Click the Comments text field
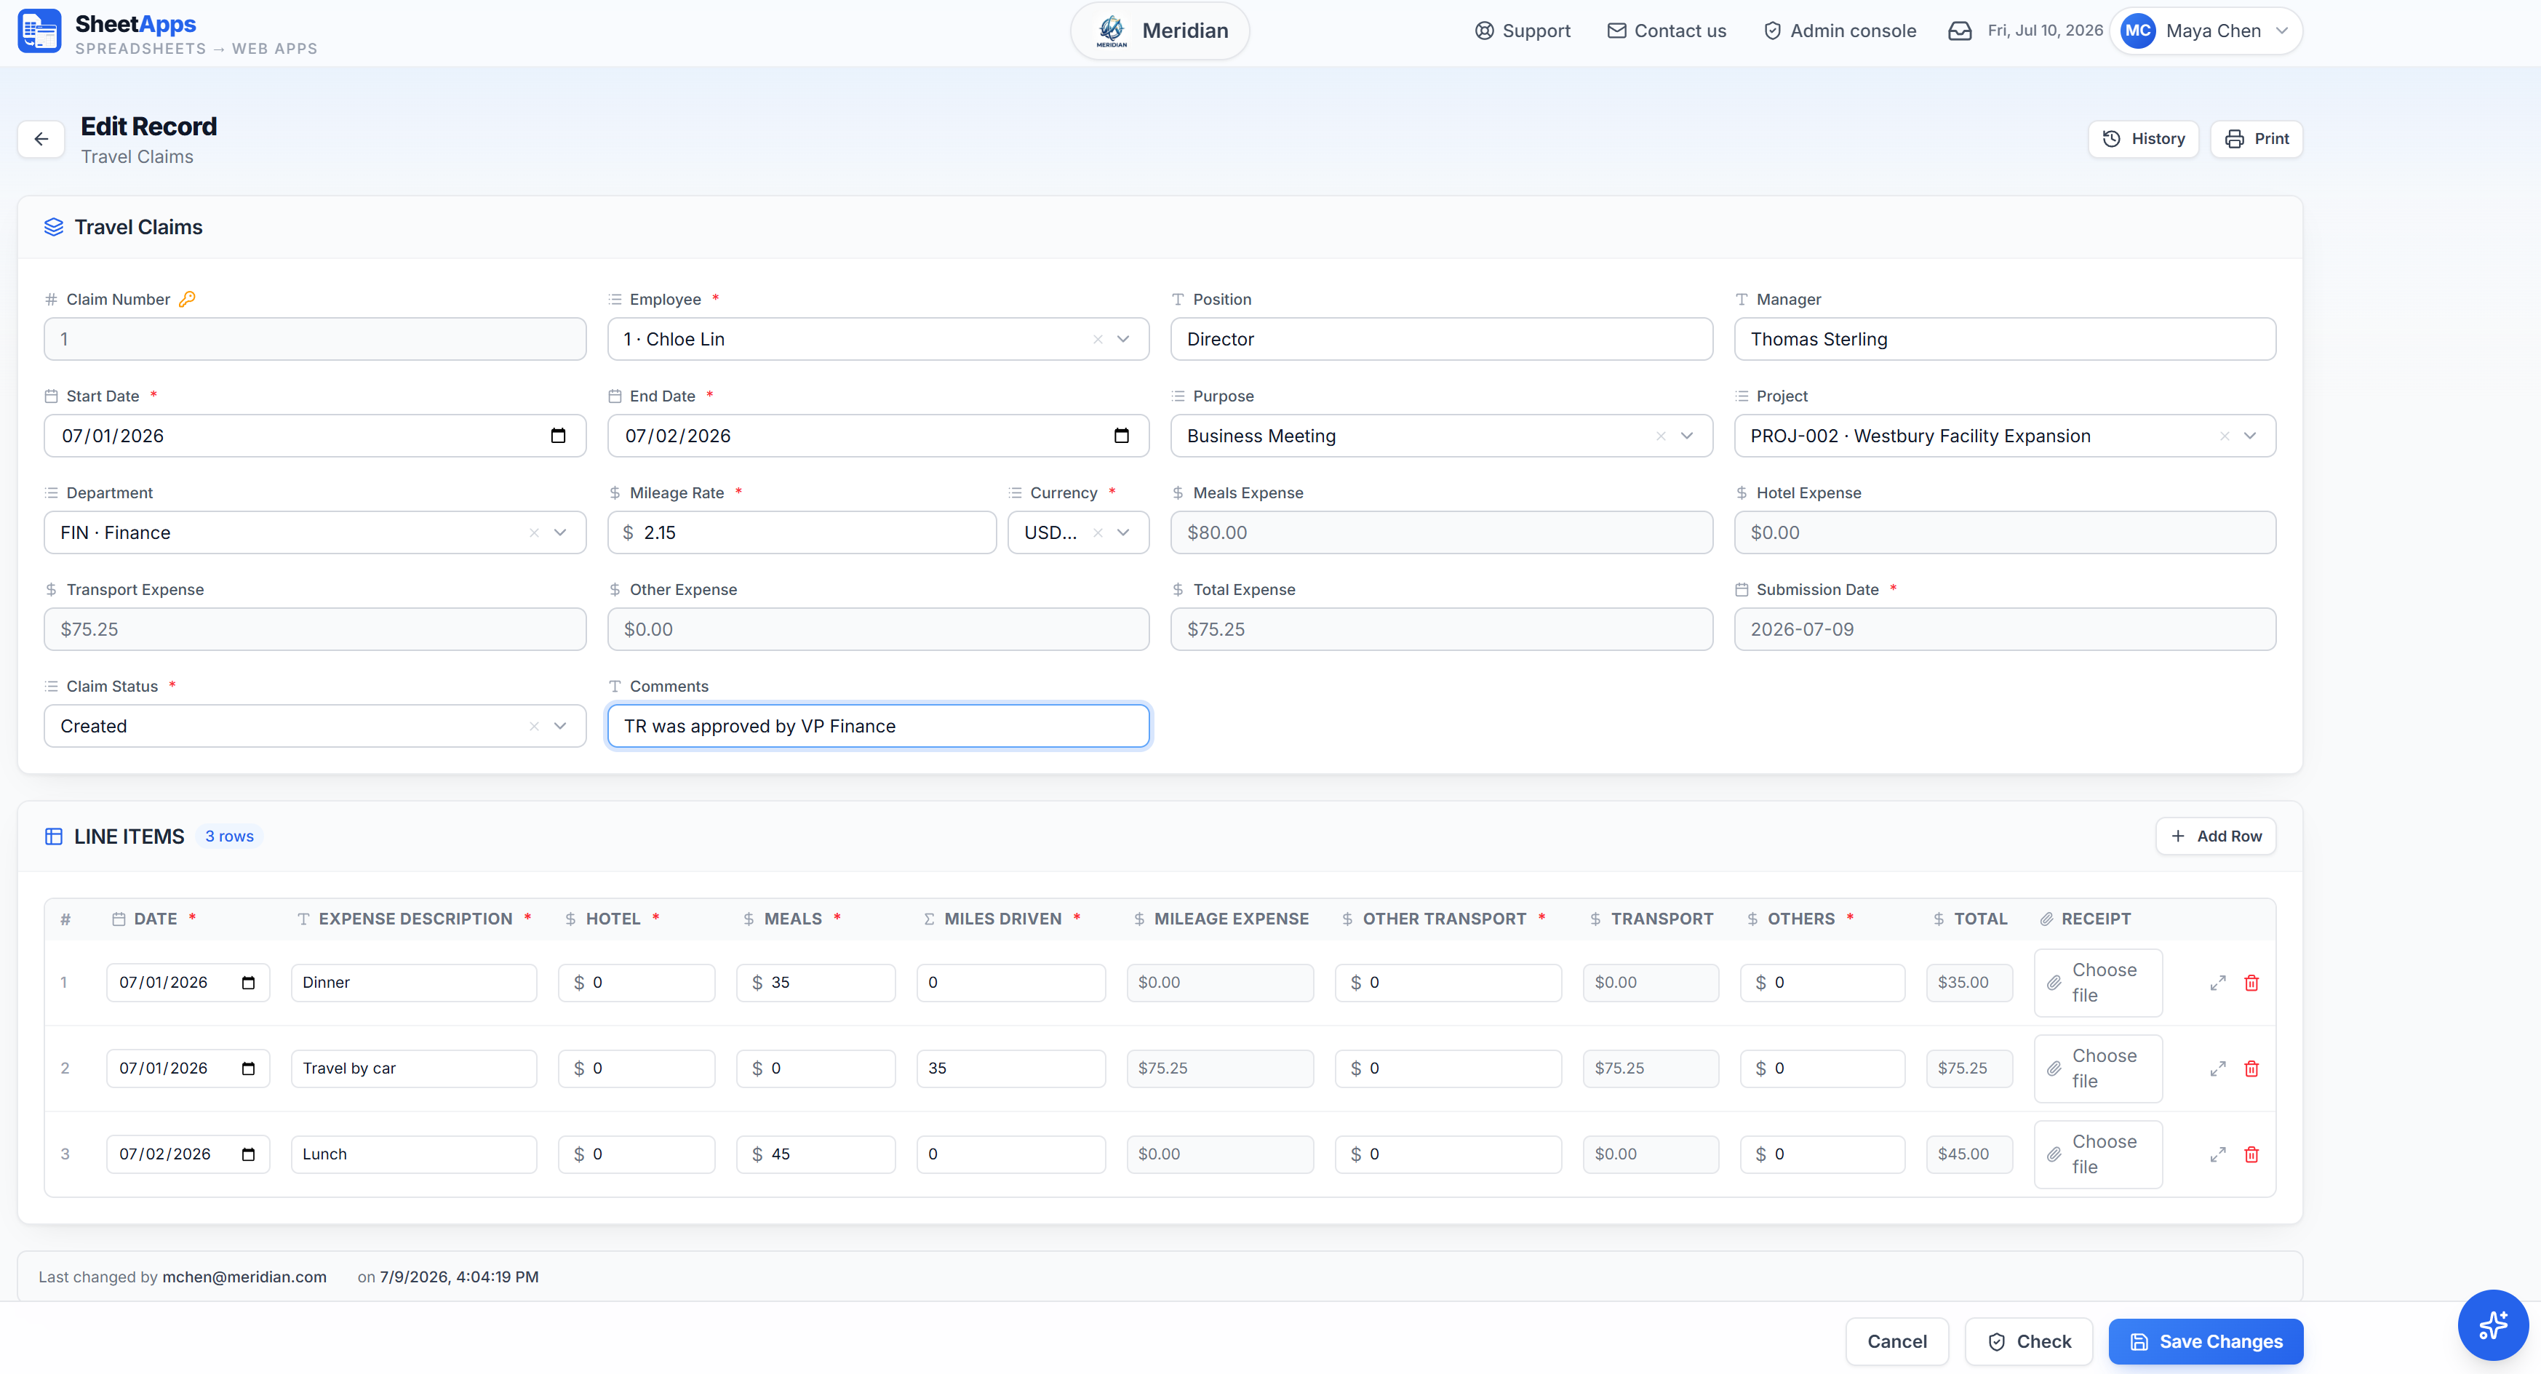This screenshot has width=2541, height=1374. (x=878, y=726)
